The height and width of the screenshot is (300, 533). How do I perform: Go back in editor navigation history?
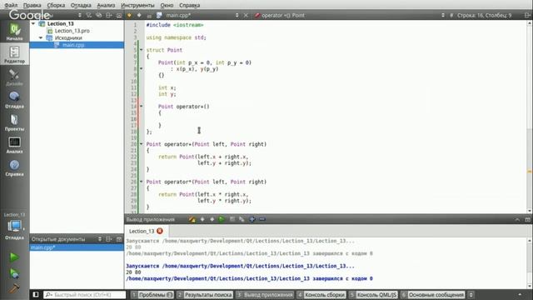(x=129, y=15)
